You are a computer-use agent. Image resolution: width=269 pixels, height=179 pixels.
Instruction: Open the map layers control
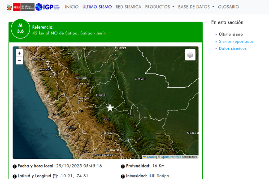tap(190, 55)
